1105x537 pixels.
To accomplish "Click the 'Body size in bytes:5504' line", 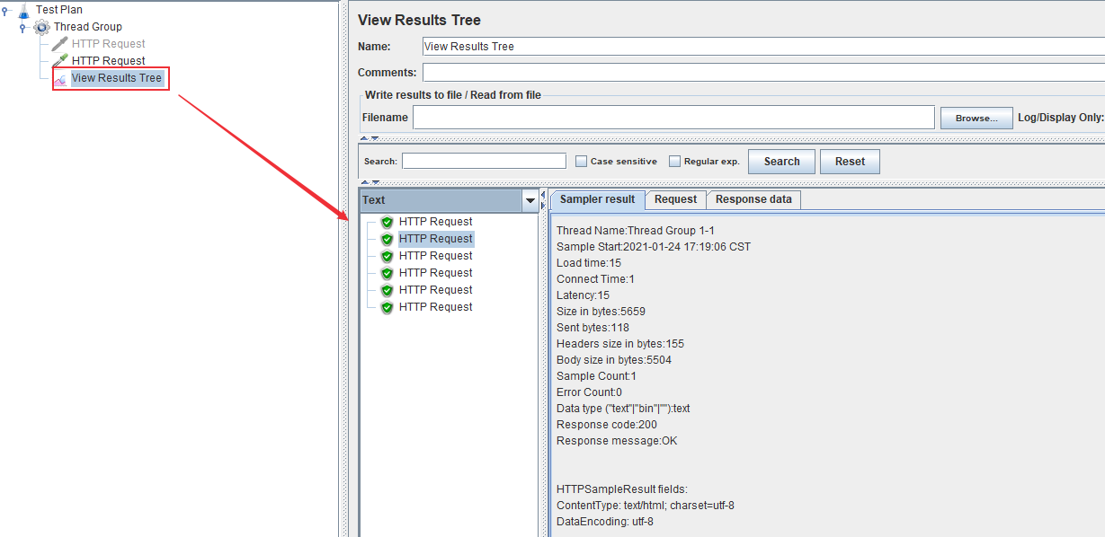I will [x=614, y=360].
